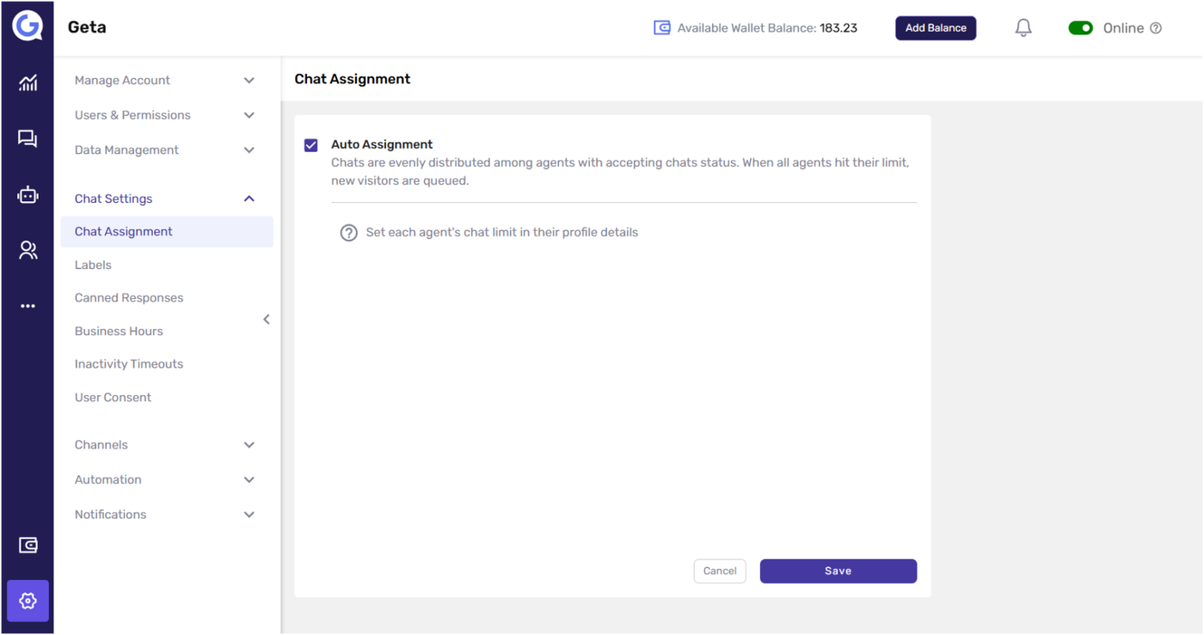This screenshot has width=1204, height=635.
Task: Open the contacts person icon
Action: pyautogui.click(x=28, y=250)
